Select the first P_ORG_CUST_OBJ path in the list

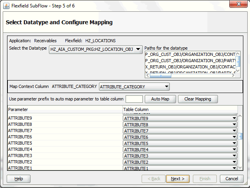(x=190, y=55)
